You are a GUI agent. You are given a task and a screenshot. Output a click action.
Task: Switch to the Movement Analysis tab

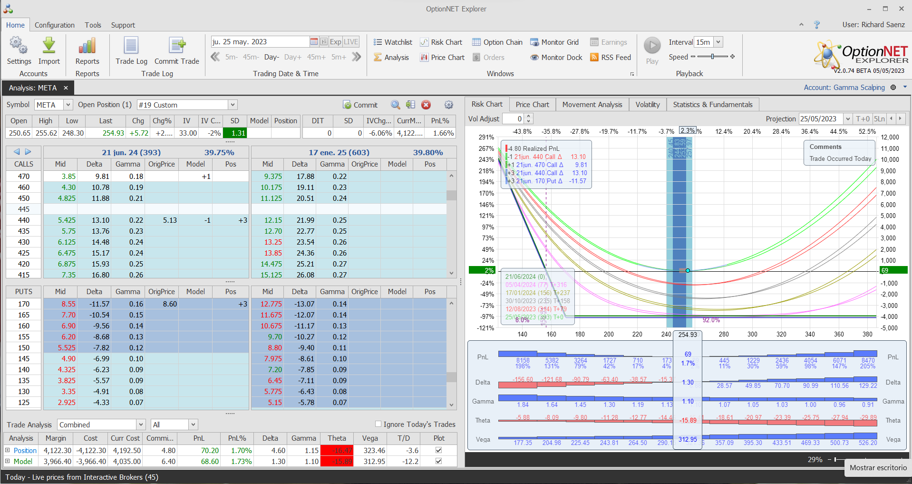[592, 105]
